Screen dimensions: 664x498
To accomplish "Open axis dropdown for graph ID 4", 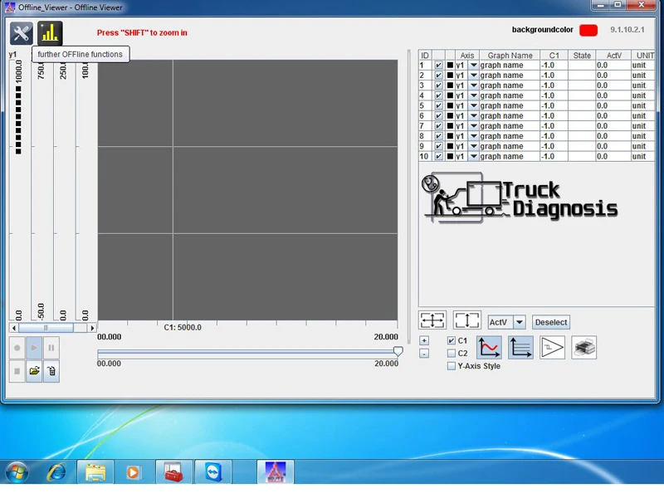I will tap(473, 95).
